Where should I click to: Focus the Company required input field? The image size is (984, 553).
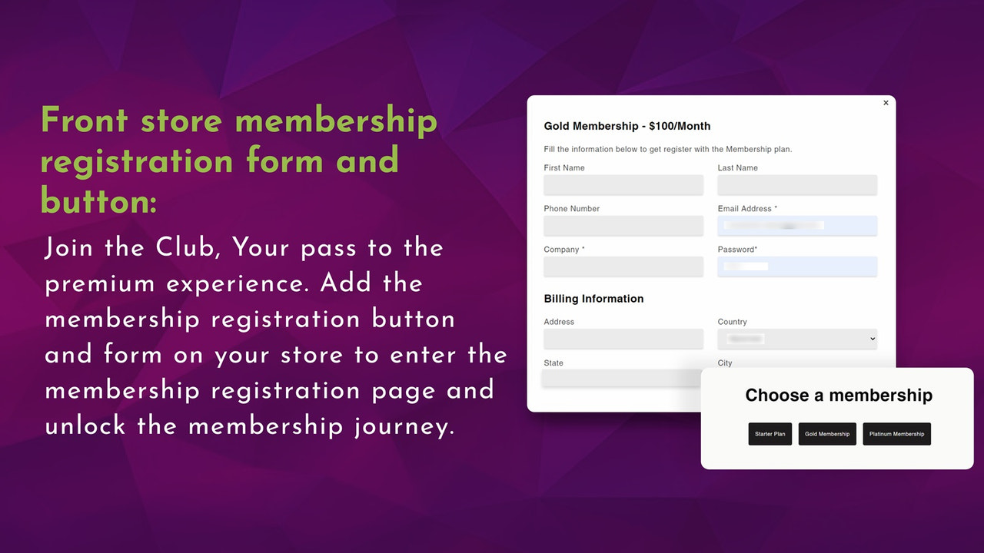click(623, 267)
